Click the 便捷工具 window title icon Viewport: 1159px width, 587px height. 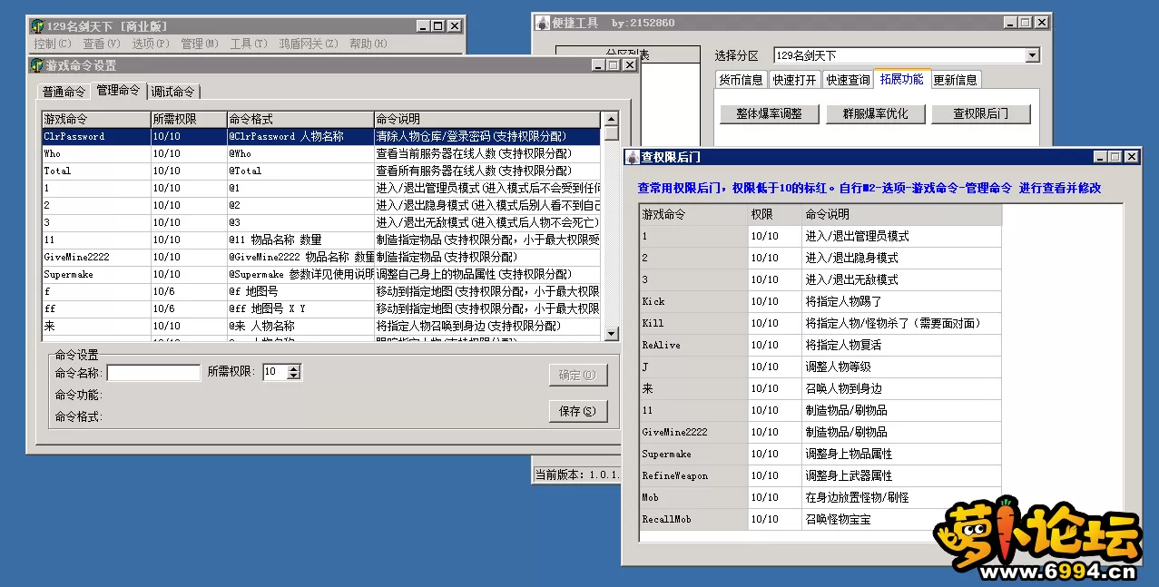(544, 22)
